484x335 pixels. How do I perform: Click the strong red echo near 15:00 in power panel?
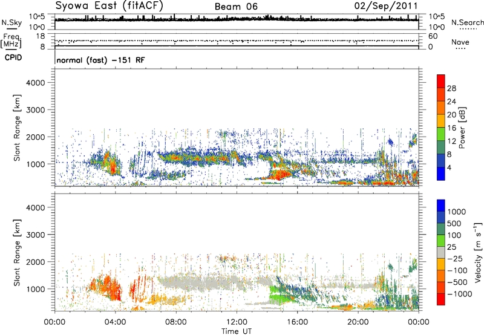tap(279, 175)
